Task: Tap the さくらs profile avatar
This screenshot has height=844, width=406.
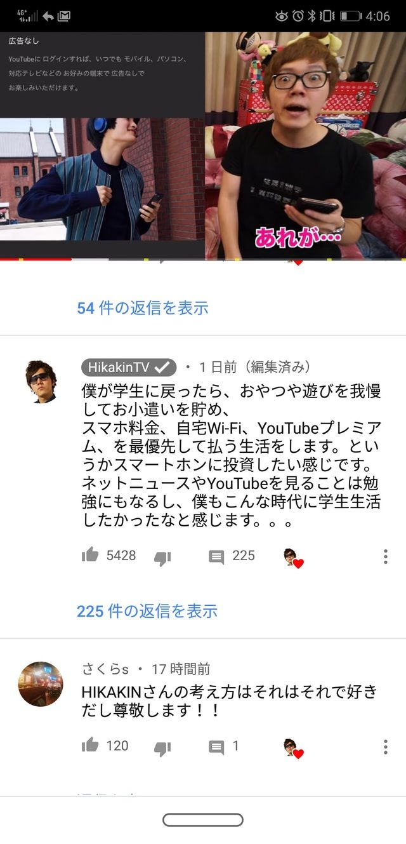Action: pyautogui.click(x=41, y=684)
